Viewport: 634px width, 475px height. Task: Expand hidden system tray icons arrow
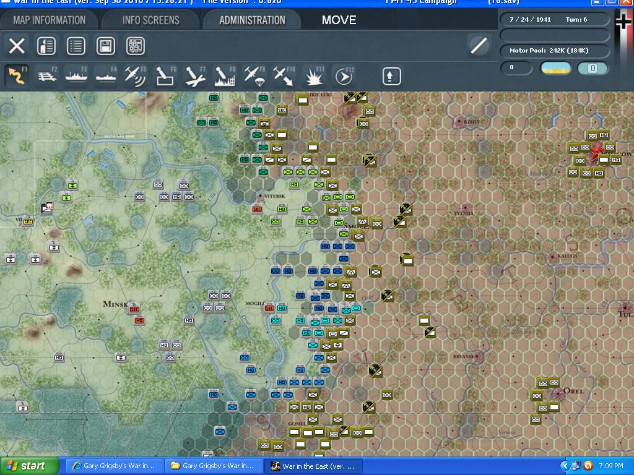[565, 466]
